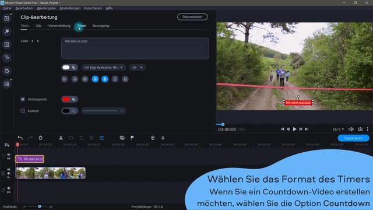Set text alignment to left
373x210 pixels.
click(65, 79)
